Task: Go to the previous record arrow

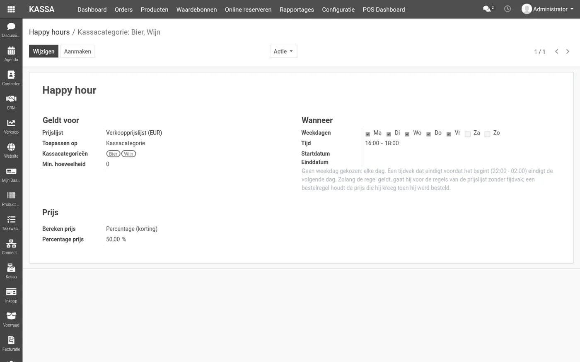Action: pos(557,51)
